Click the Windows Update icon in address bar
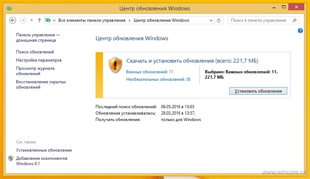Viewport: 310px width, 179px height. pos(48,20)
